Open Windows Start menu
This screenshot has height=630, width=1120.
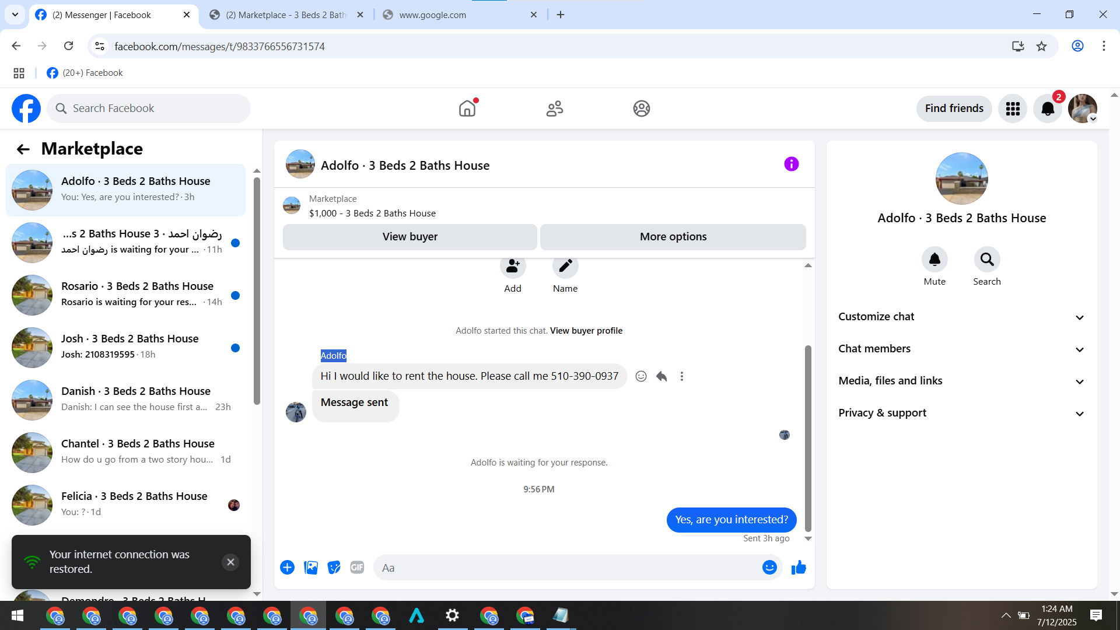(x=17, y=615)
